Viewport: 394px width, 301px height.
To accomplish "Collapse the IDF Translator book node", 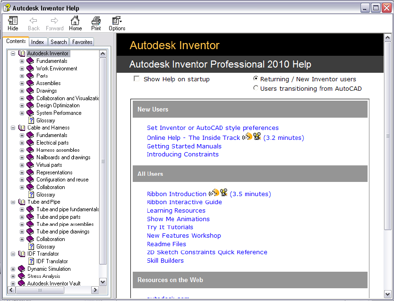I will point(13,254).
